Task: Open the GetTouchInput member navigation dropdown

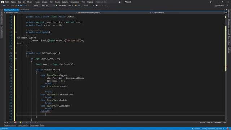Action: point(188,13)
